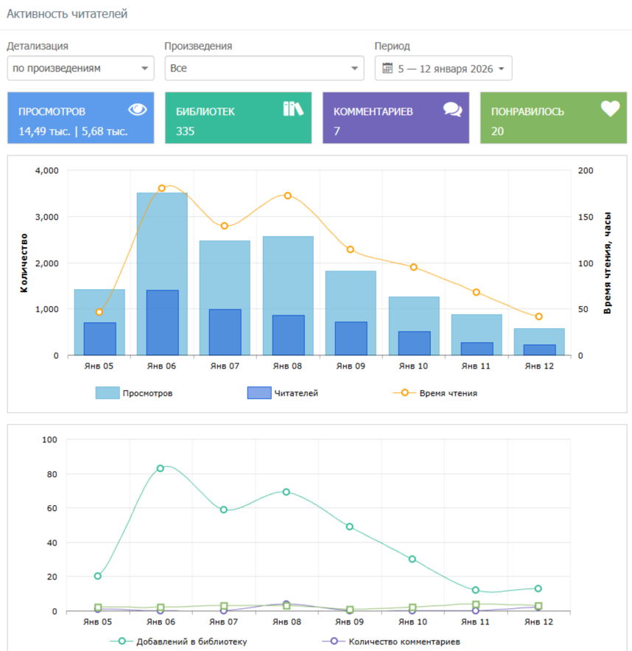Screen dimensions: 632x651
Task: Click the eye icon on Просмотров card
Action: point(138,110)
